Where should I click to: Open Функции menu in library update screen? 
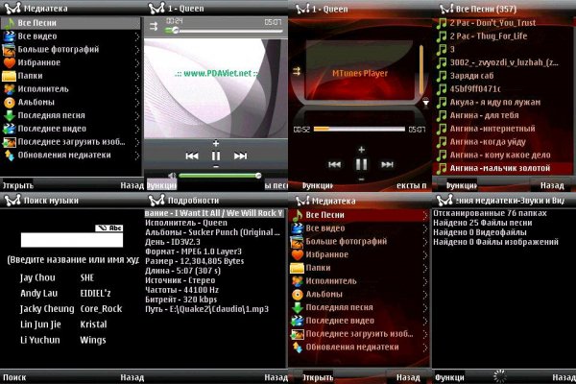pos(449,377)
